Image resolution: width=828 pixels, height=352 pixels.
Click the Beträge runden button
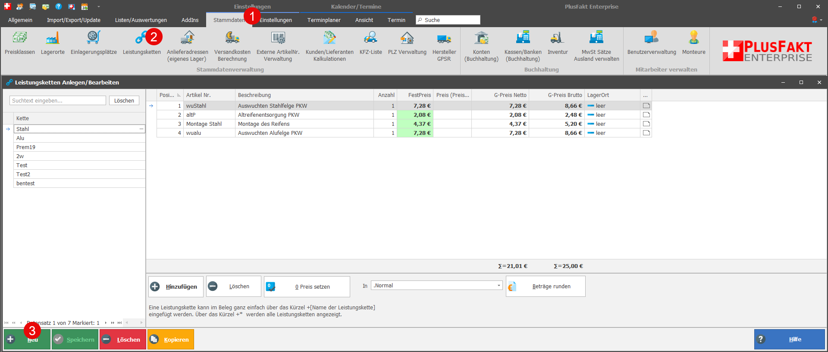tap(546, 287)
